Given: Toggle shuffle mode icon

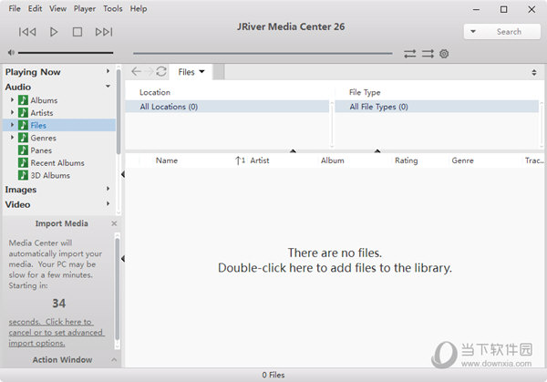Looking at the screenshot, I should pos(428,54).
